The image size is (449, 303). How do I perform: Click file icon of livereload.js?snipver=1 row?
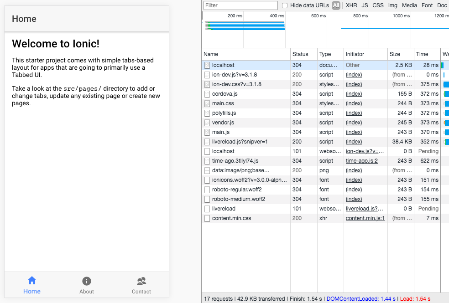click(207, 142)
